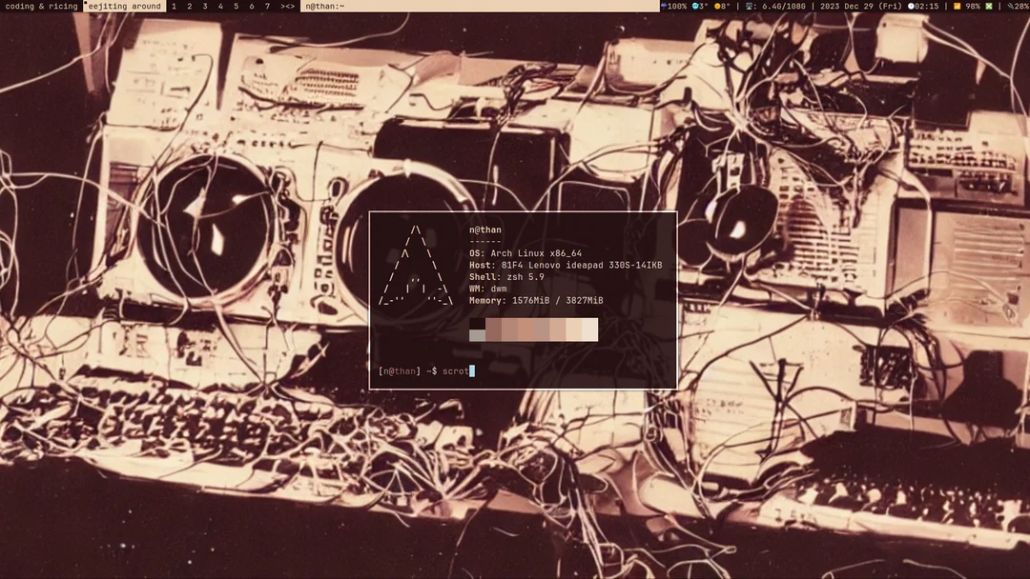Switch to the 'eejiting around' tag
Viewport: 1030px width, 579px height.
(x=124, y=6)
